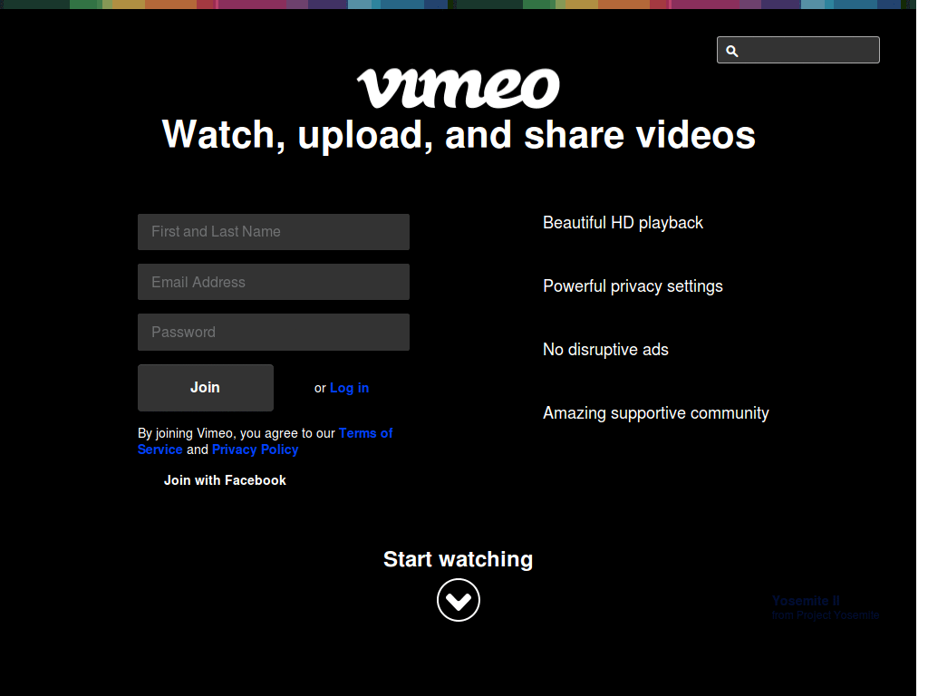Viewport: 928px width, 696px height.
Task: Click the Password field
Action: [274, 332]
